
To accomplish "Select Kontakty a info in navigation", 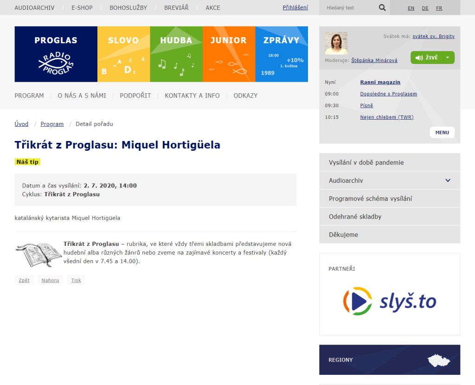I will 192,96.
